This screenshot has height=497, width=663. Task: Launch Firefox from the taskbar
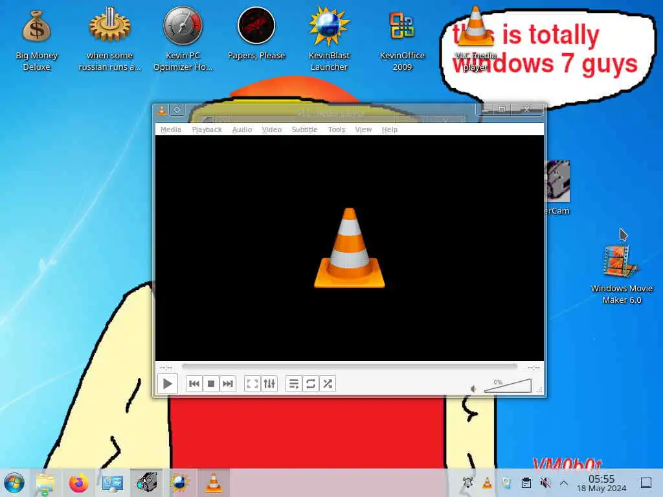coord(78,483)
